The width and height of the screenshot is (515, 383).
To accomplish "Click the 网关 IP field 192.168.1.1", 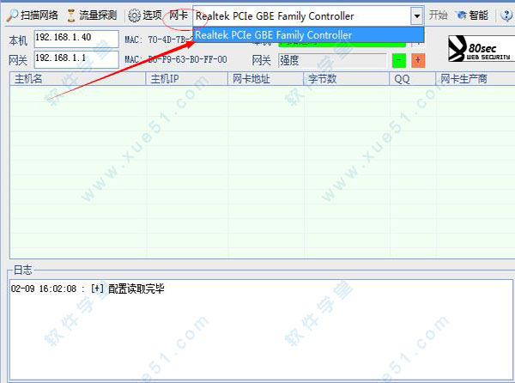I will click(x=76, y=59).
